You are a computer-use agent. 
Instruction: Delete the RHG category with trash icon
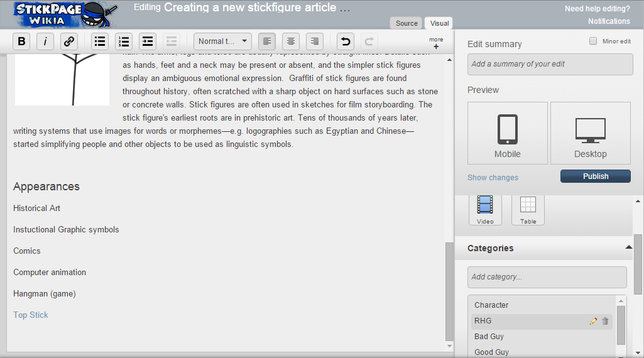[605, 321]
